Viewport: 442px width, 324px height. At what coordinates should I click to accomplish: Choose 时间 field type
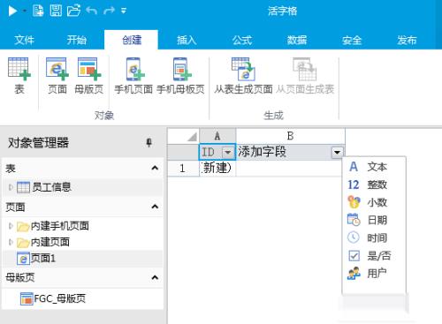pyautogui.click(x=374, y=237)
